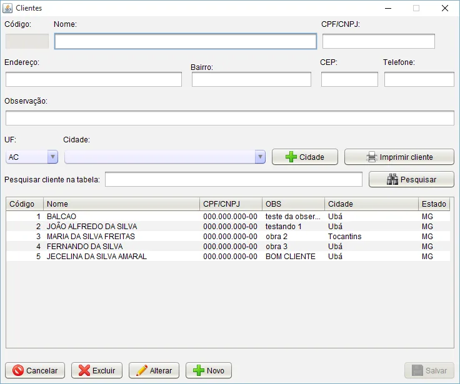Click the Java icon in title bar
Image resolution: width=460 pixels, height=384 pixels.
tap(7, 8)
